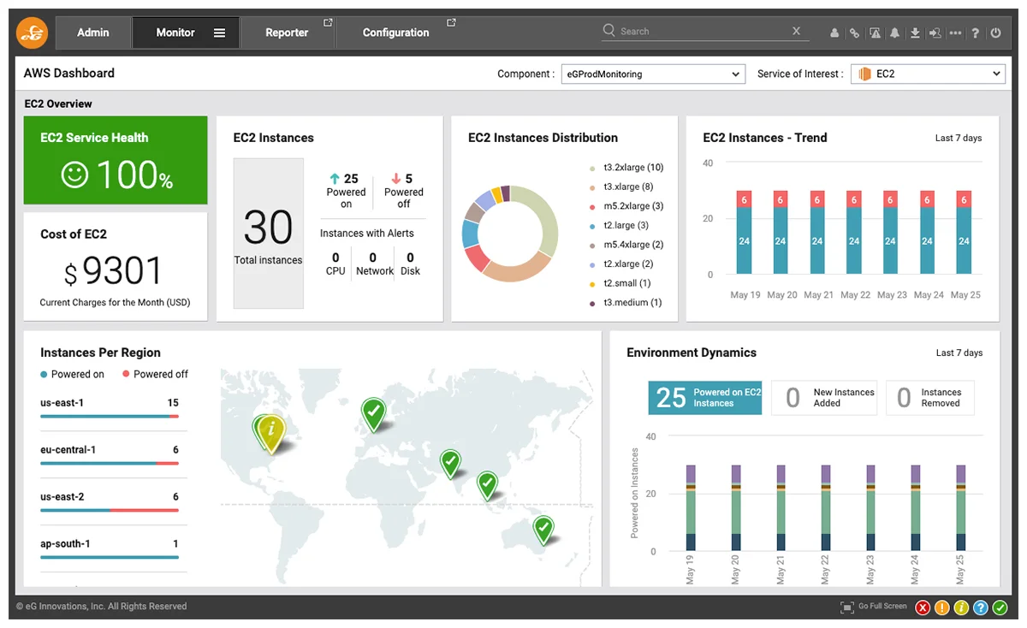
Task: Click the ap-south-1 region label
Action: click(65, 544)
